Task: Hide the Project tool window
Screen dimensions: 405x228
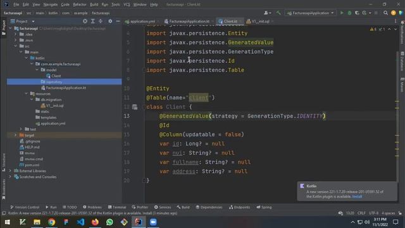Action: (x=118, y=21)
